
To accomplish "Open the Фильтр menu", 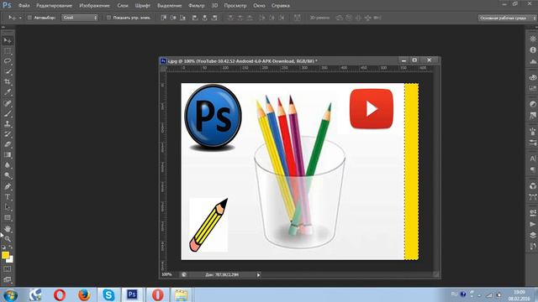I will [196, 6].
